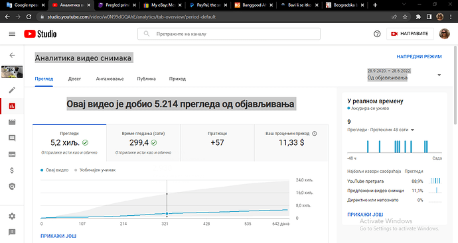458x243 pixels.
Task: Toggle the browser side panel icon
Action: (x=429, y=17)
